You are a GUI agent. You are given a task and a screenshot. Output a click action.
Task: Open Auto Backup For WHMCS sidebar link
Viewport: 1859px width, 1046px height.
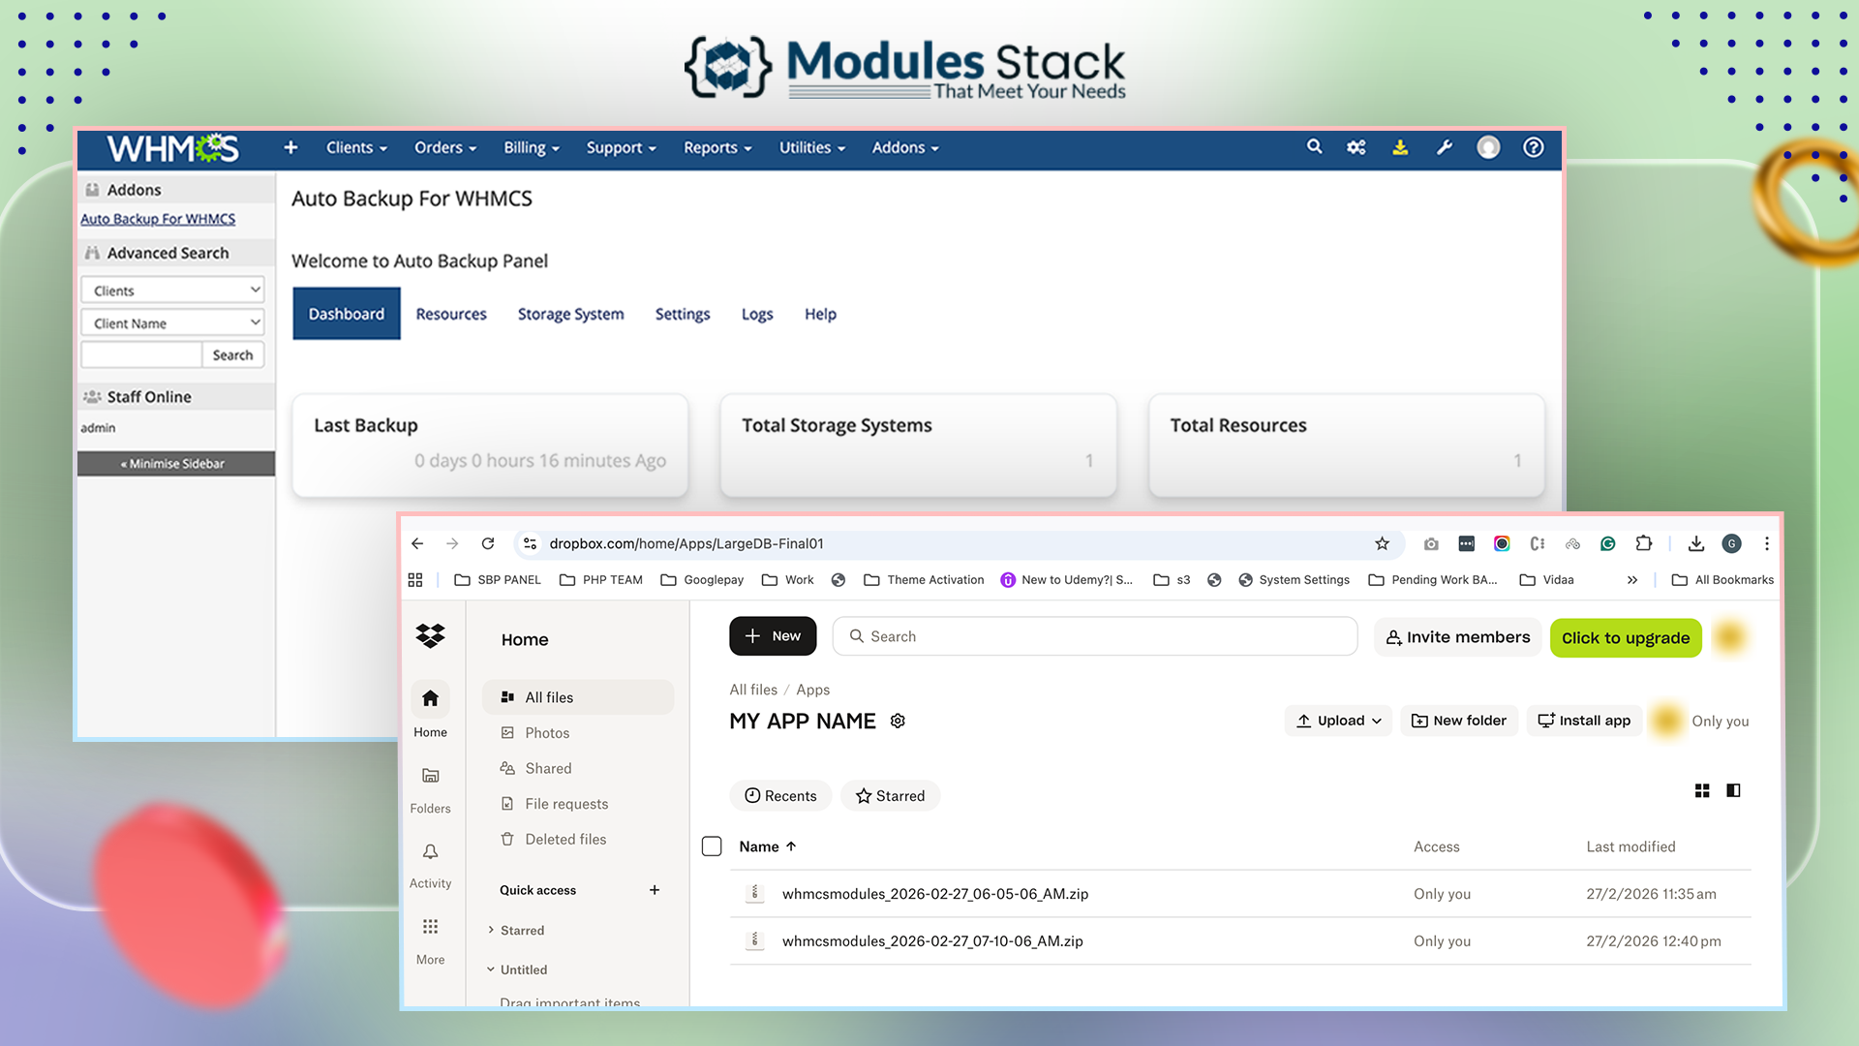[158, 219]
